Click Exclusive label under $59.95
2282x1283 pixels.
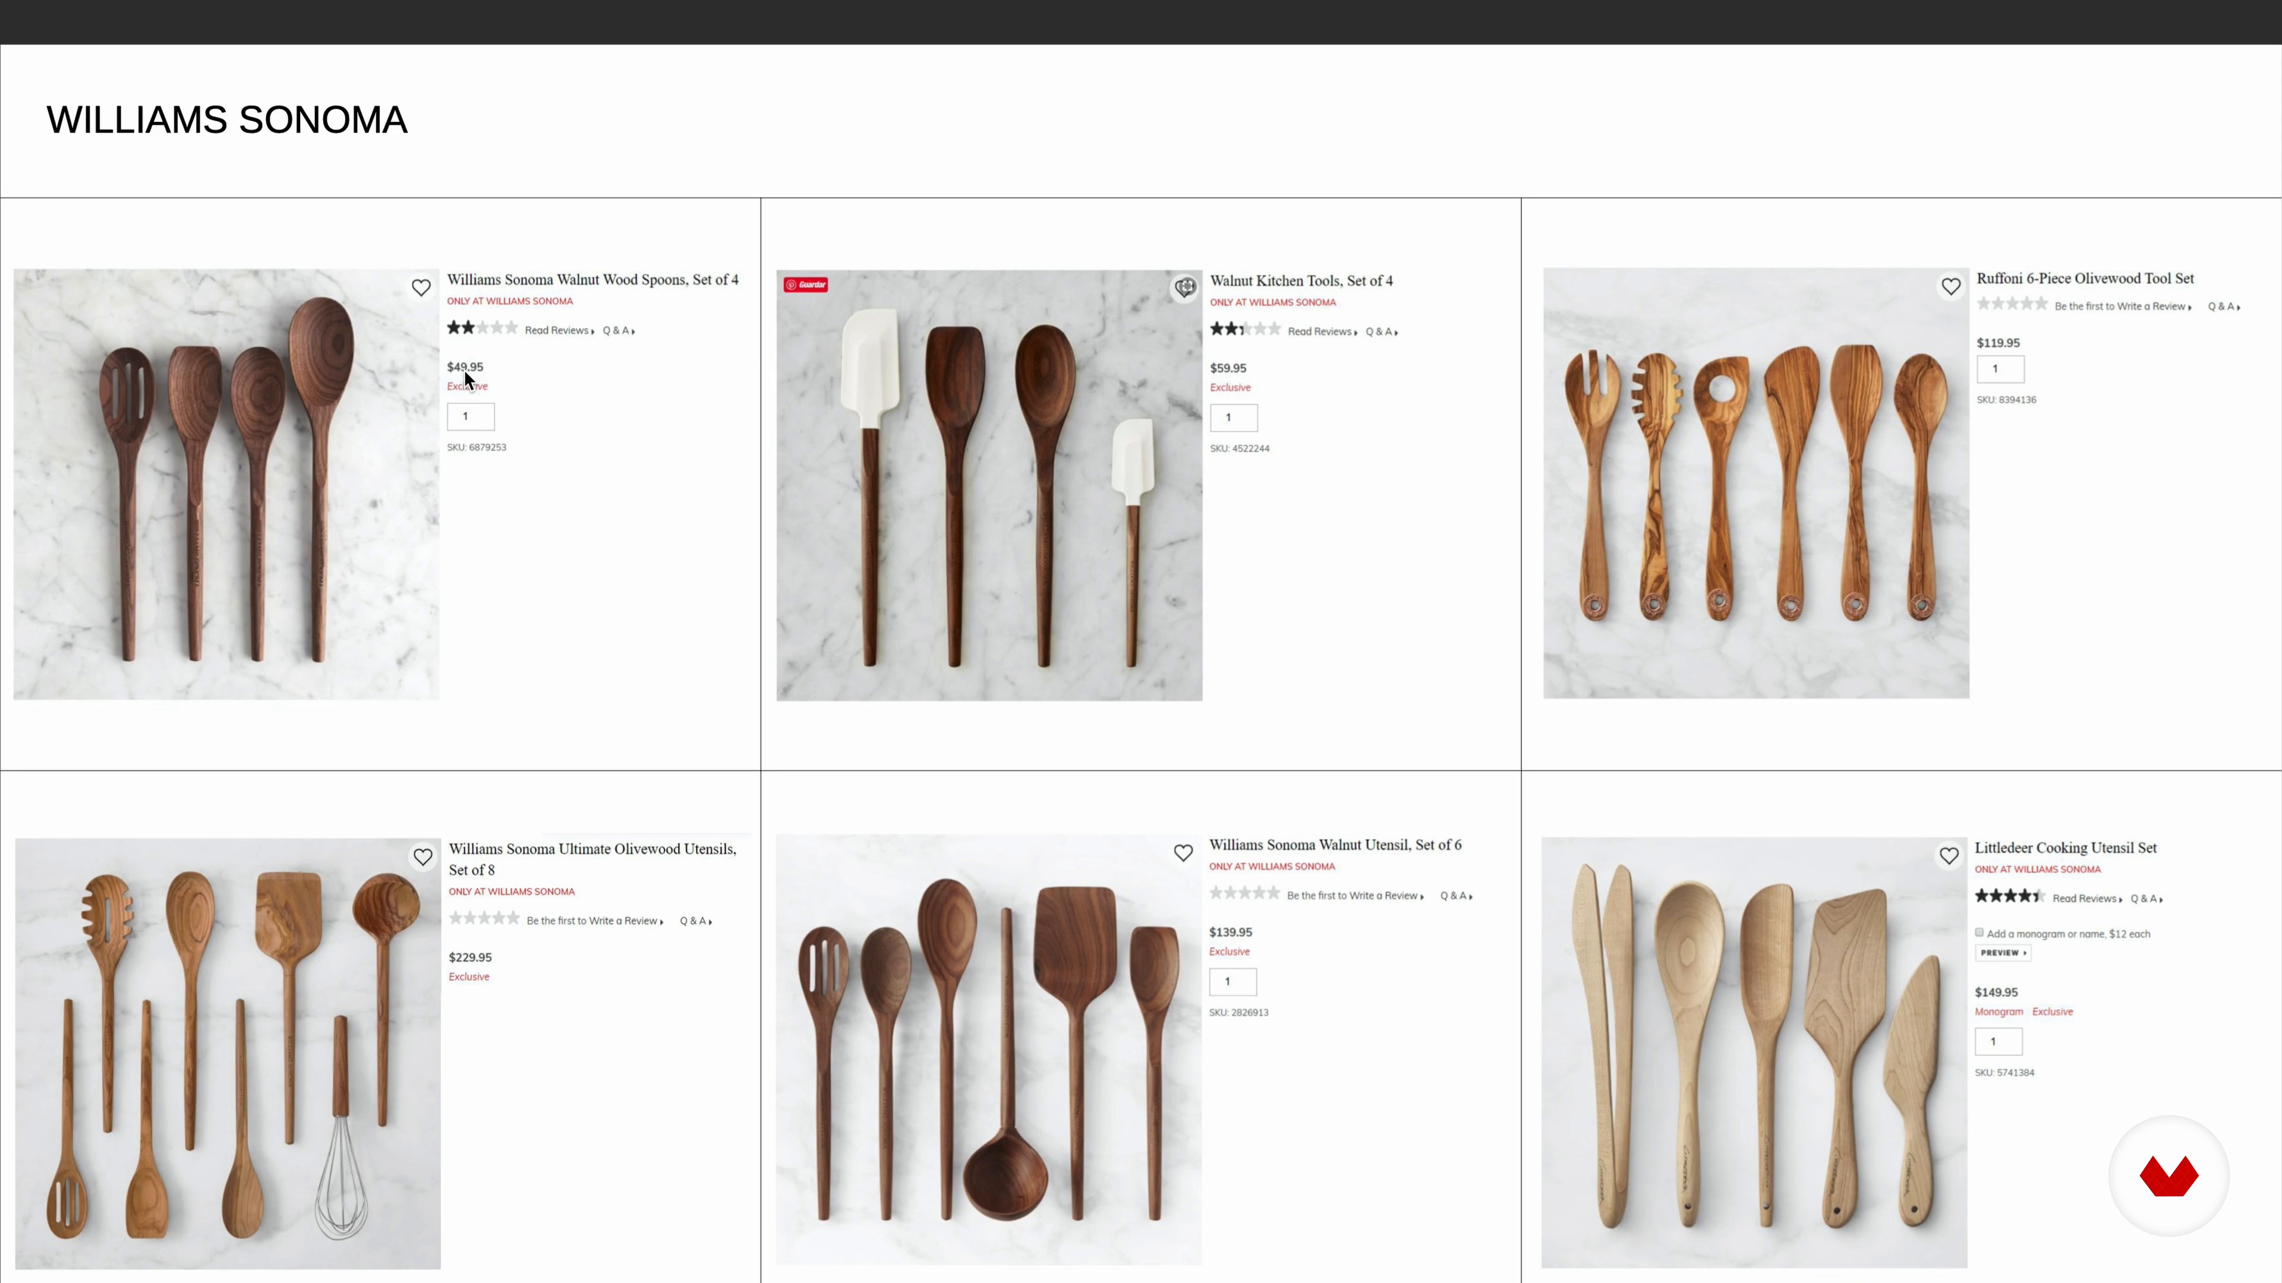[1231, 387]
